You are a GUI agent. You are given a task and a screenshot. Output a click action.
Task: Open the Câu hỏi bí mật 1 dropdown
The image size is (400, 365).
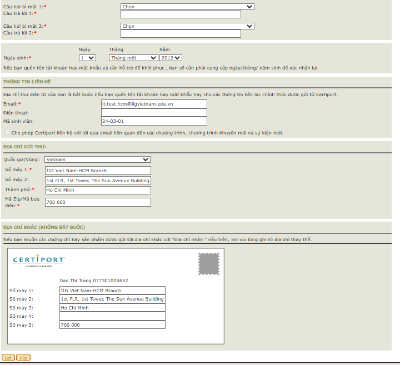(x=187, y=7)
